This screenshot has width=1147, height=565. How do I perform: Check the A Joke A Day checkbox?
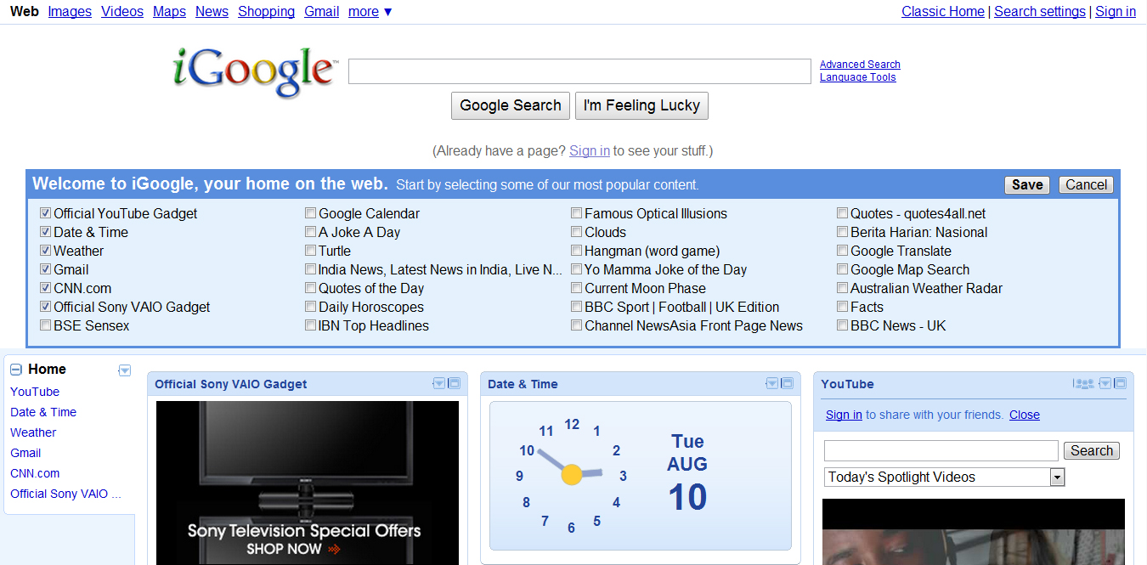tap(311, 232)
